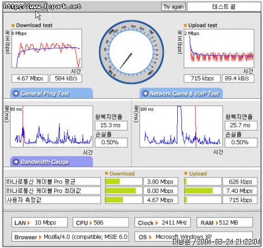Image resolution: width=263 pixels, height=248 pixels.
Task: Click the orange arrow next to Clock
Action: pos(157,223)
